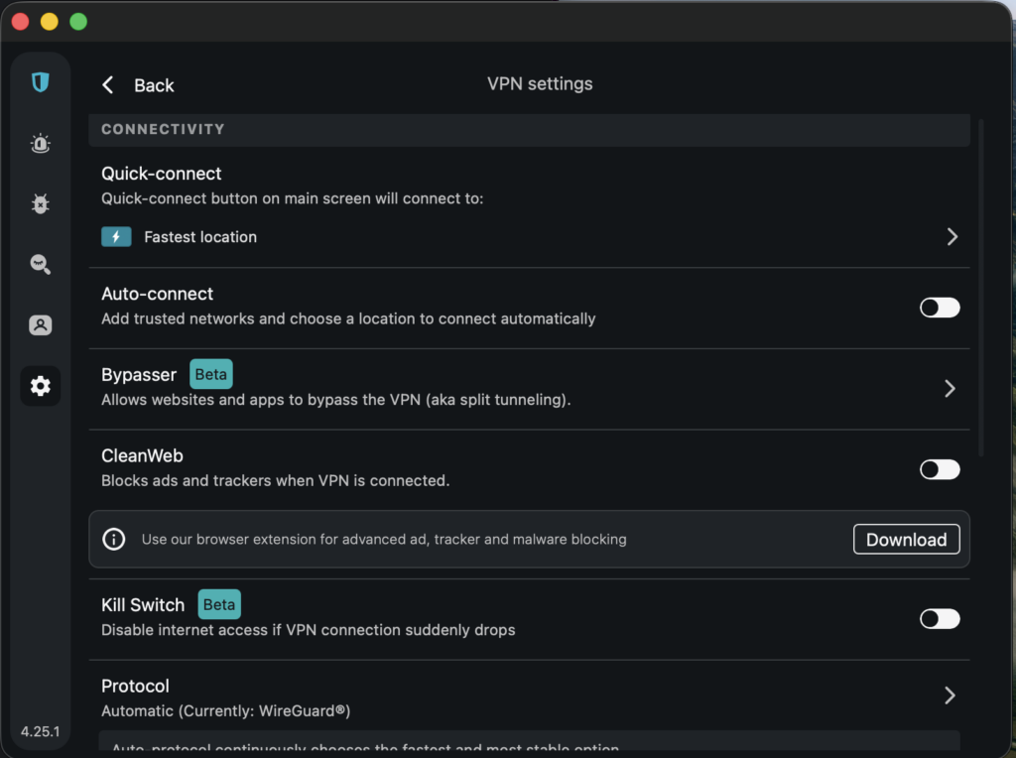Image resolution: width=1016 pixels, height=758 pixels.
Task: Click the version number 4.25.1
Action: click(x=39, y=731)
